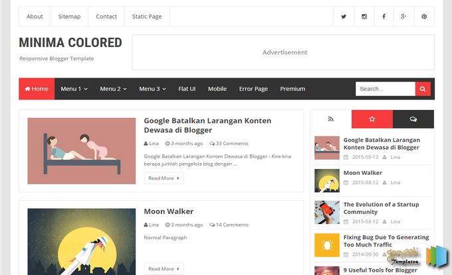Open the Instagram social icon

coord(364,17)
